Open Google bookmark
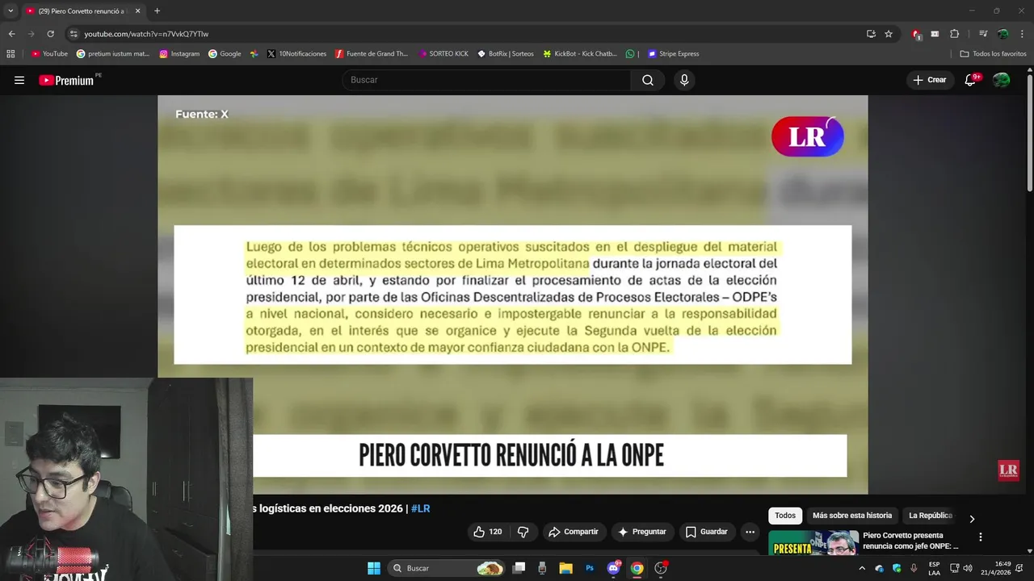1034x581 pixels. 225,54
